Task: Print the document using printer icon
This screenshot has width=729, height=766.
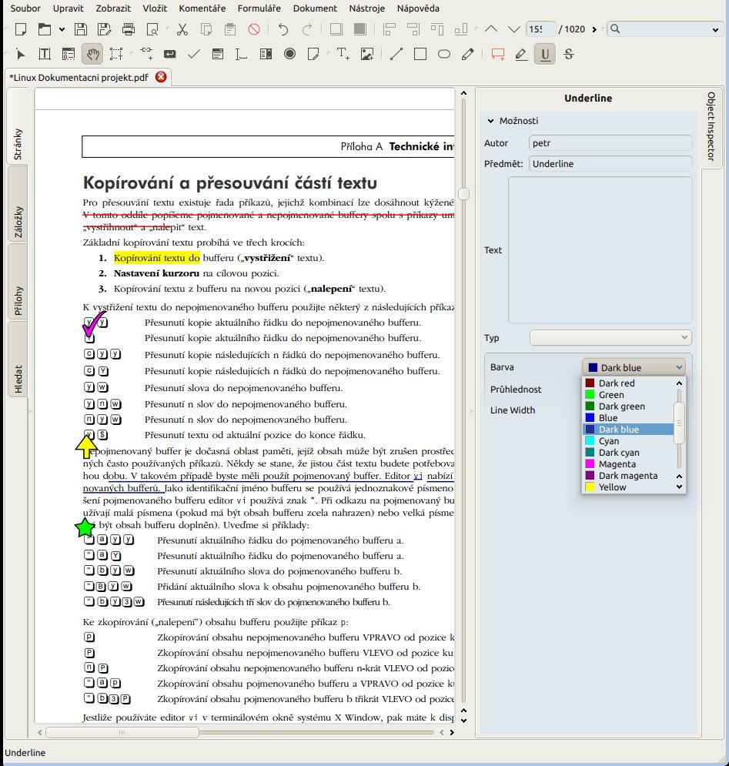Action: (129, 29)
